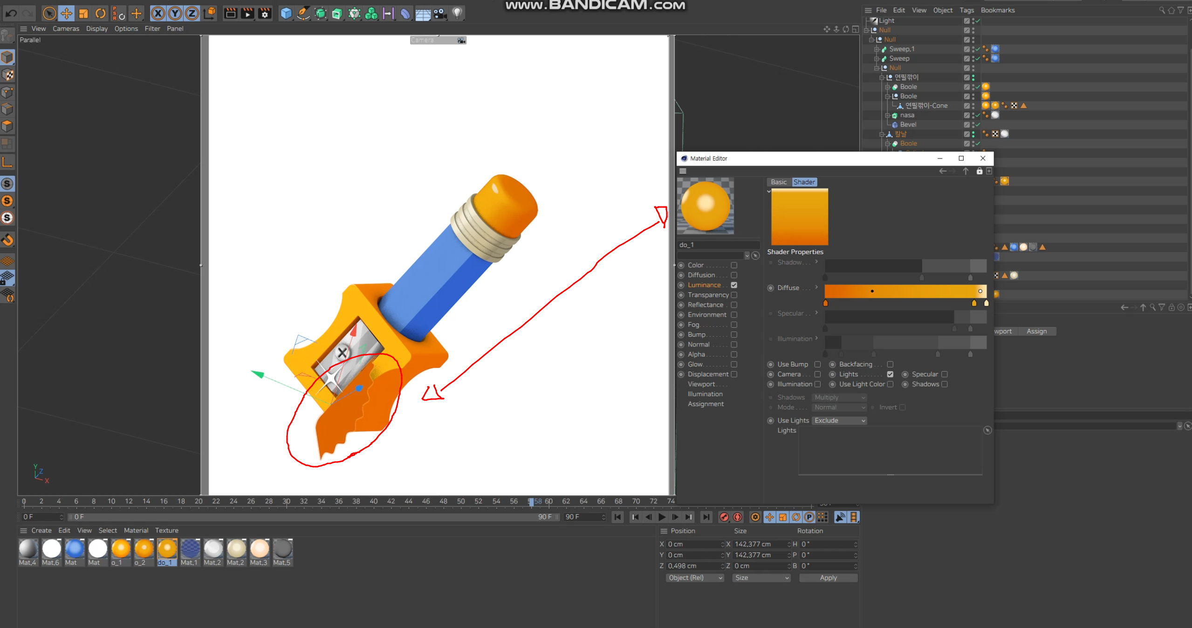The height and width of the screenshot is (628, 1192).
Task: Enable the Color channel checkbox
Action: 734,265
